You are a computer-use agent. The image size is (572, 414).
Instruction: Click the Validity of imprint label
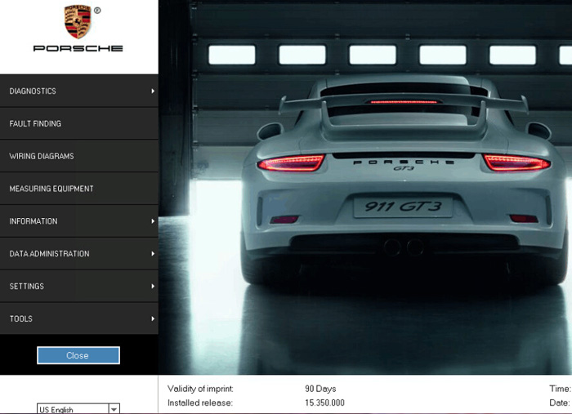coord(200,389)
